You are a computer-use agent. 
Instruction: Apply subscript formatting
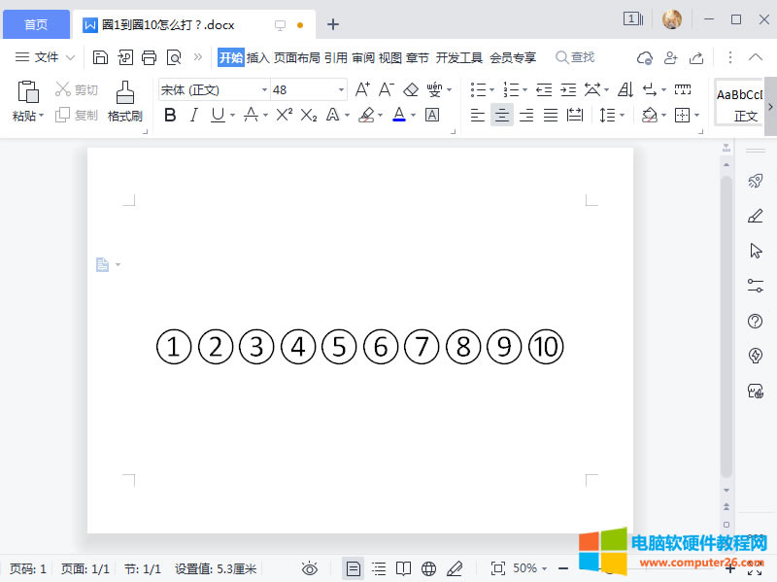309,115
